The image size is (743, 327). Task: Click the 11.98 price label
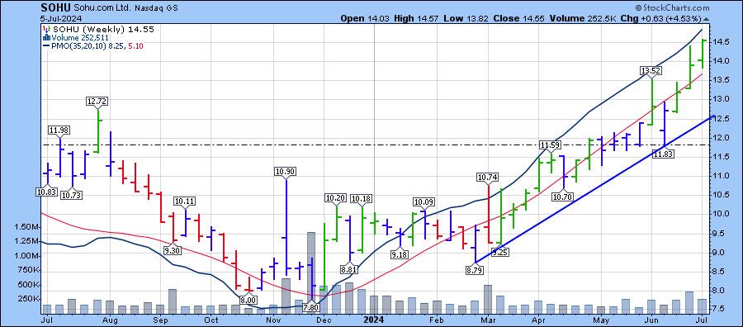[x=59, y=130]
